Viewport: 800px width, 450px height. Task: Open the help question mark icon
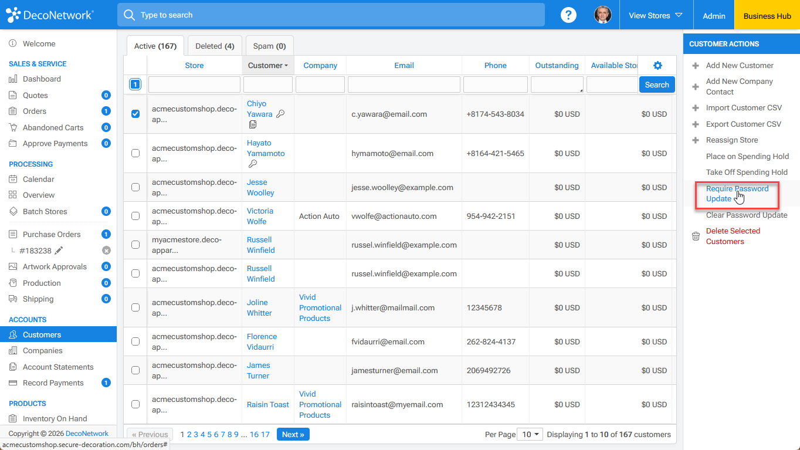pos(568,15)
